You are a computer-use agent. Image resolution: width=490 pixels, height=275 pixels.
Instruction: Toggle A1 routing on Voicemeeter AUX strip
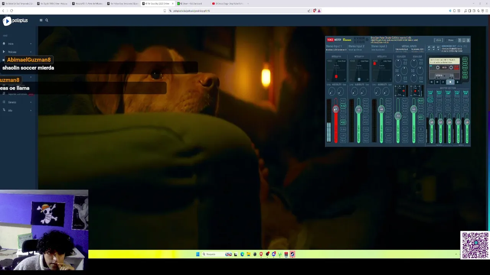pos(421,100)
